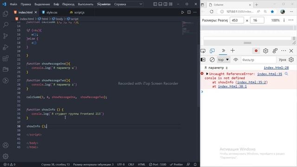
Task: Toggle favorite star in browser
Action: [272, 12]
